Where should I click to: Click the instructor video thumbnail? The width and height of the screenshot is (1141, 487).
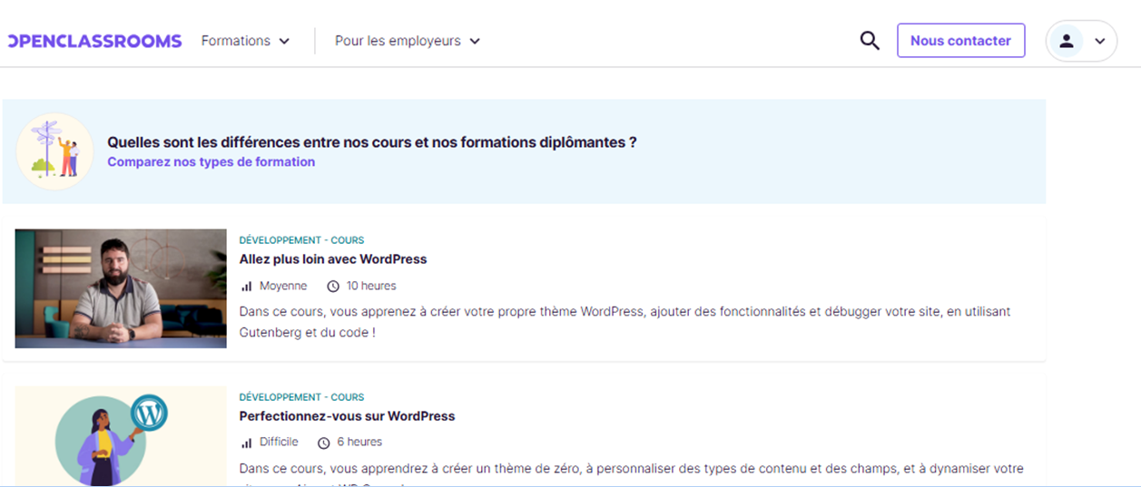coord(121,288)
